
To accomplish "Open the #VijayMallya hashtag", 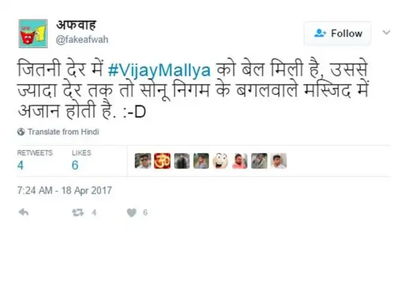I will point(159,70).
